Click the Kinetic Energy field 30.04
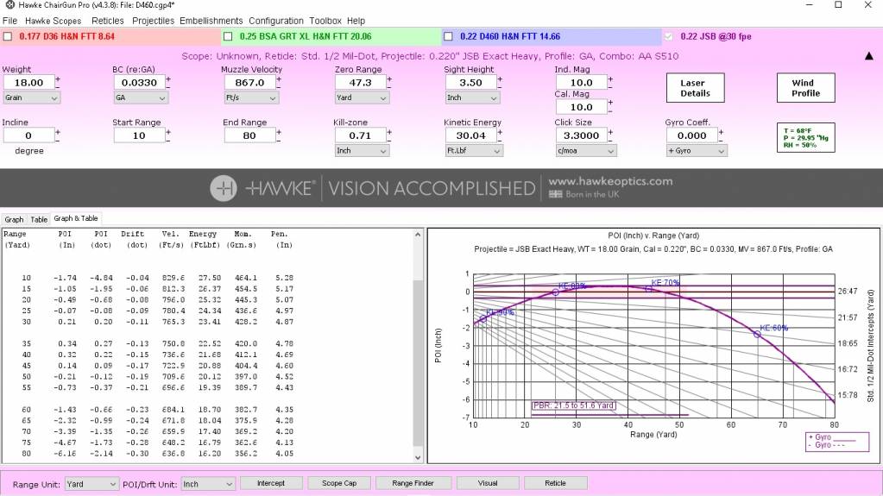883x496 pixels. point(470,135)
